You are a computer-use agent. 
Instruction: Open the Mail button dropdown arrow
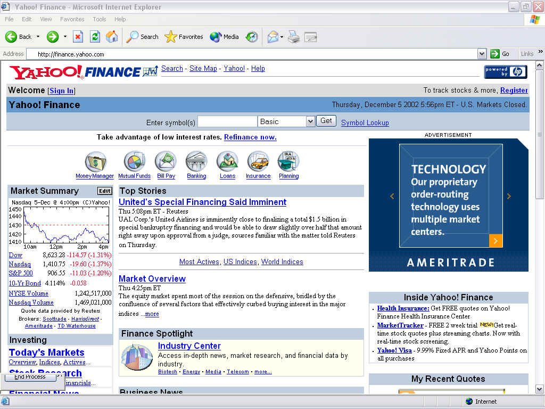click(282, 37)
